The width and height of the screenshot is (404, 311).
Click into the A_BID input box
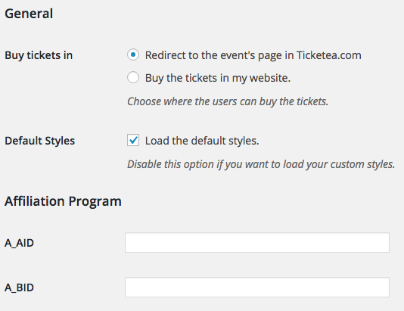257,287
